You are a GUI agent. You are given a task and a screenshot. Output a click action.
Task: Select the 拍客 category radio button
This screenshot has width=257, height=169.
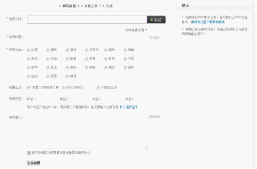click(86, 68)
